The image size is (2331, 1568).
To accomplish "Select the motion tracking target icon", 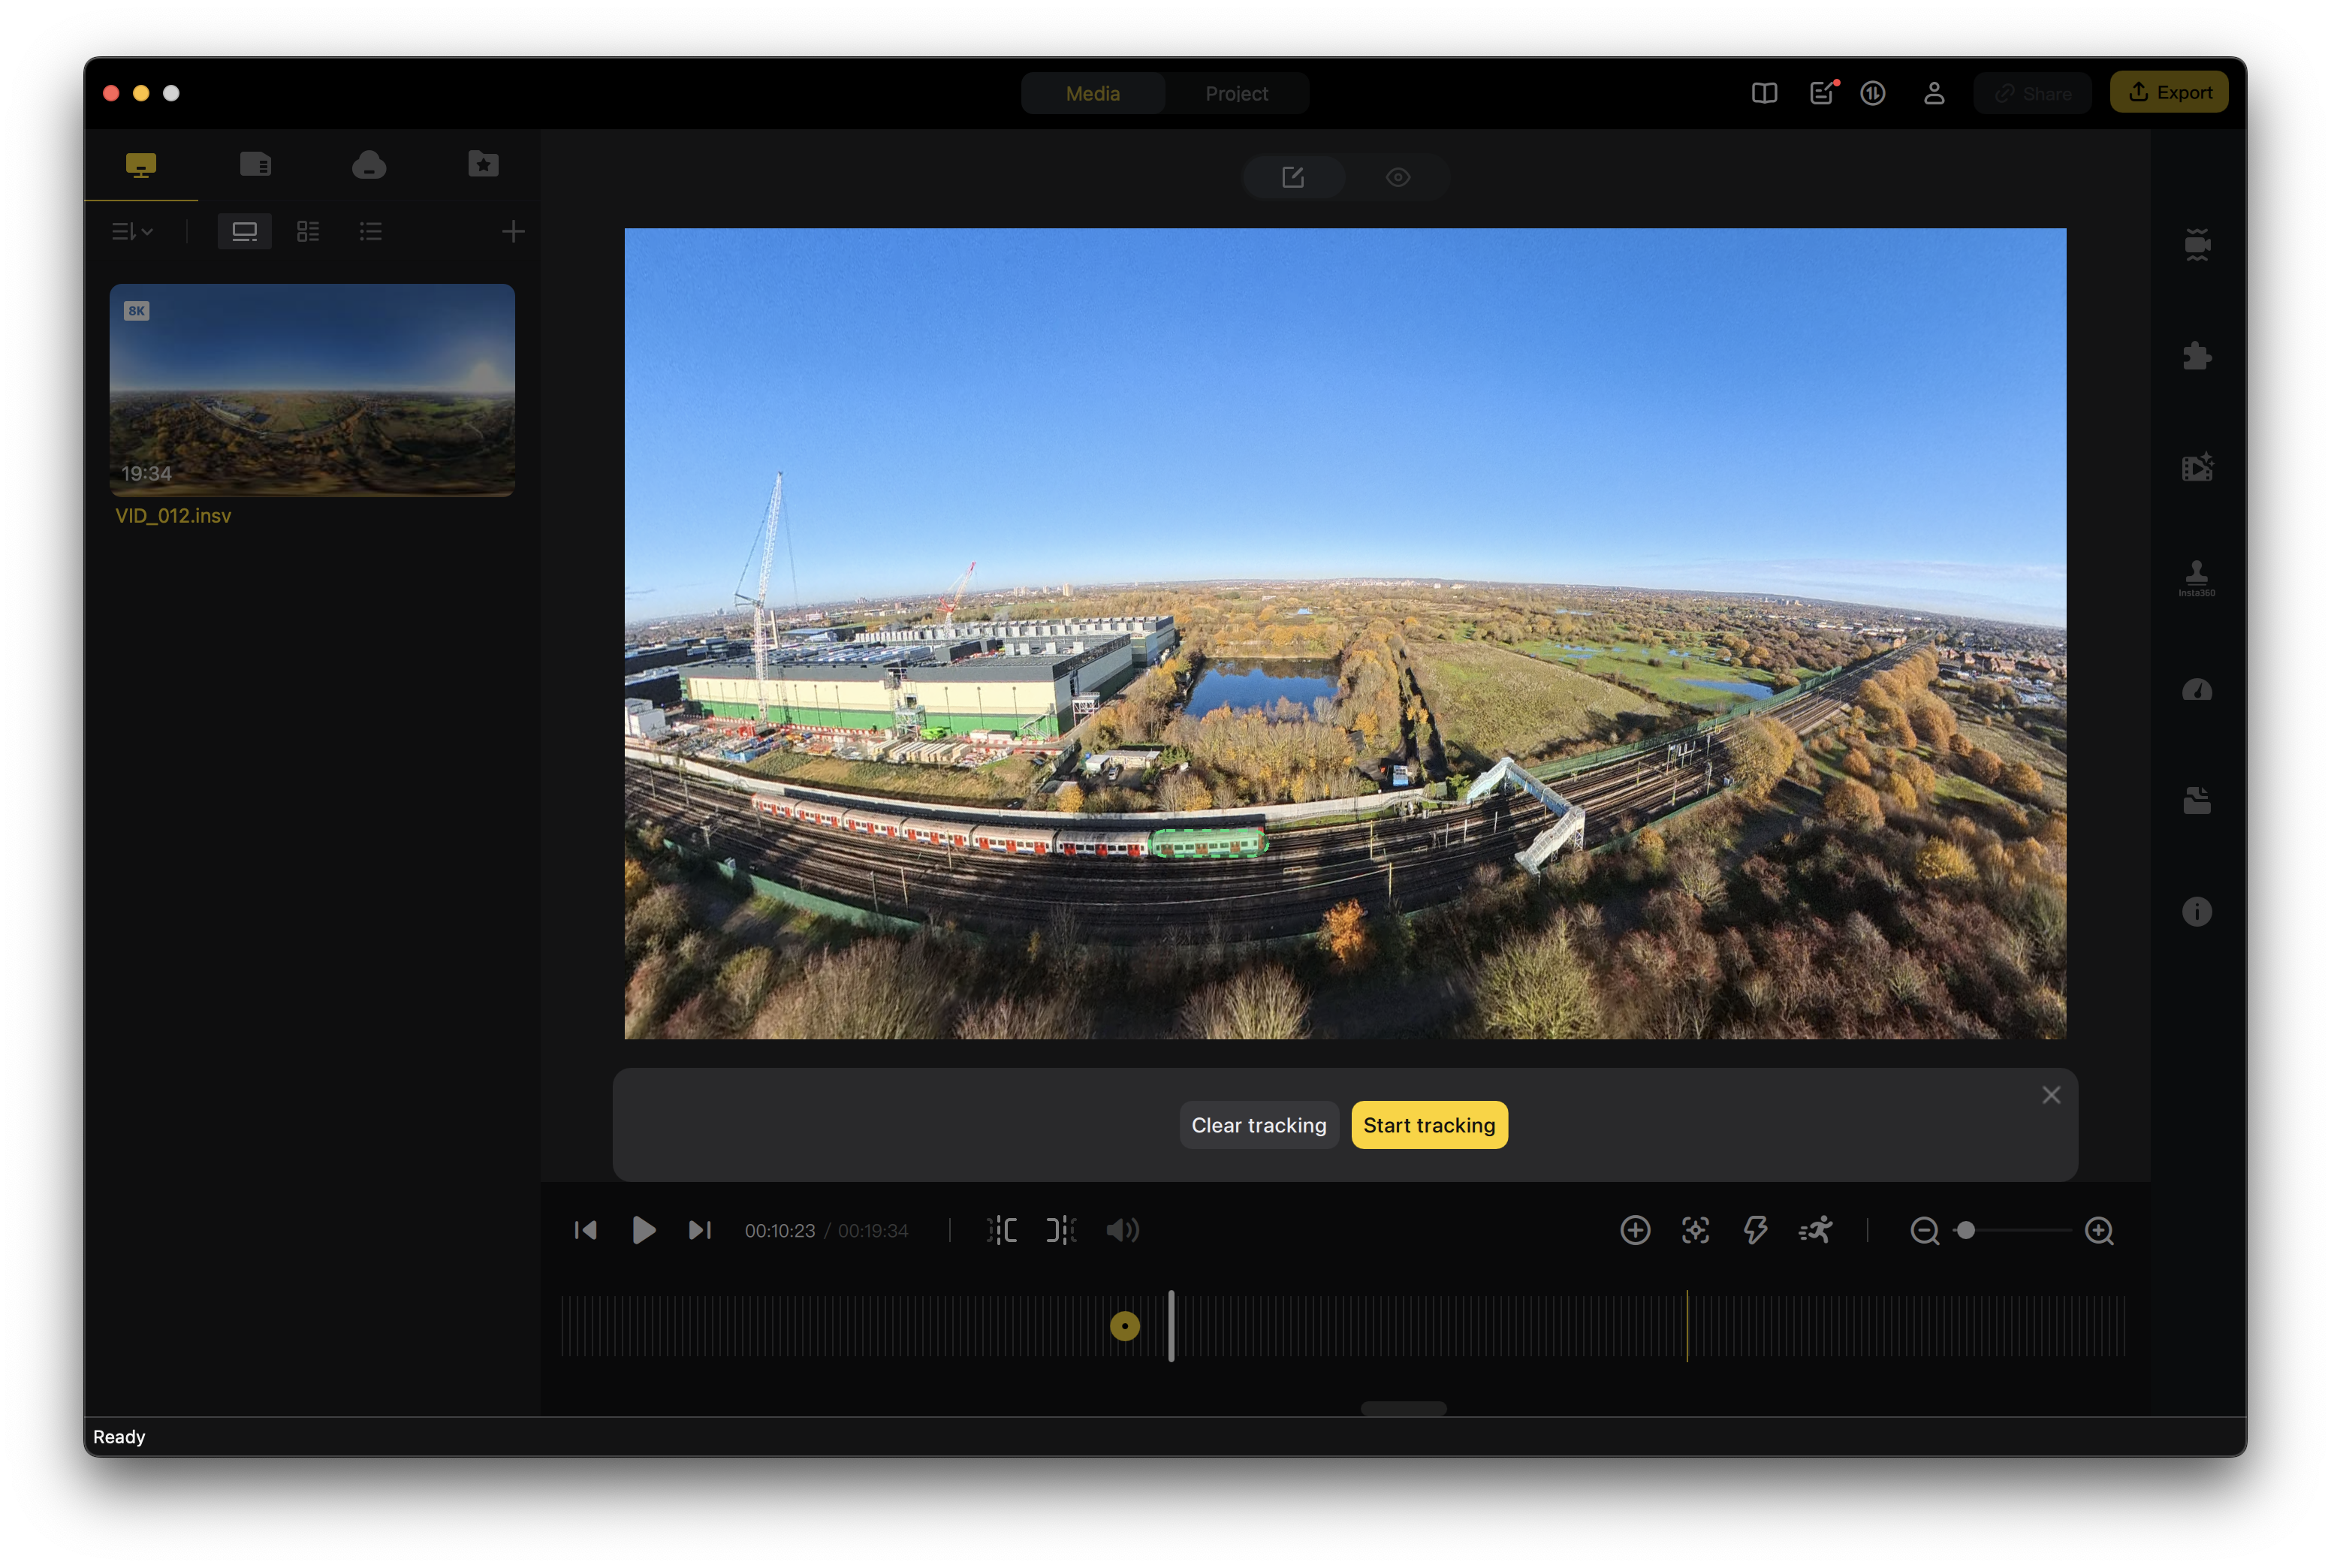I will point(1694,1231).
